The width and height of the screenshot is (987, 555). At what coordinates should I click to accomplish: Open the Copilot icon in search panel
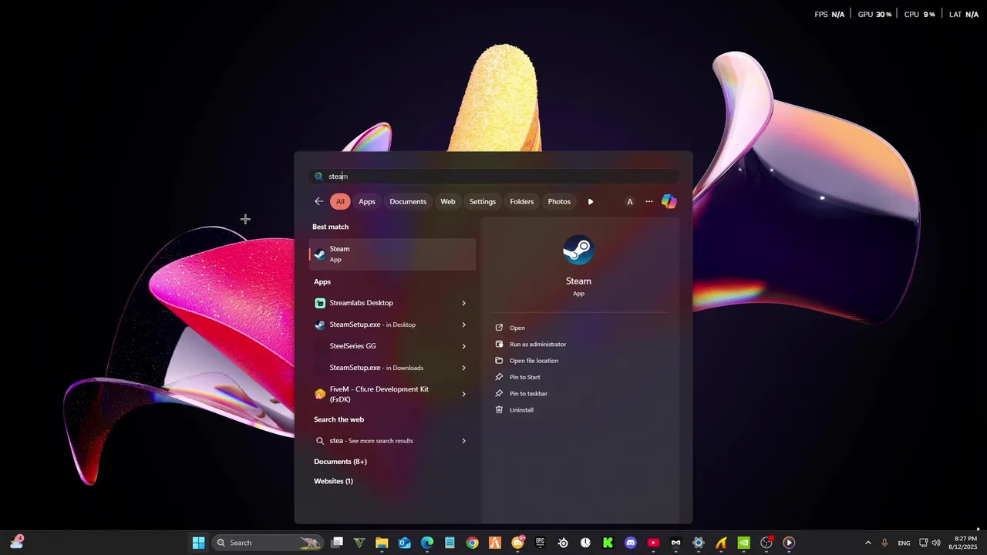pos(669,201)
